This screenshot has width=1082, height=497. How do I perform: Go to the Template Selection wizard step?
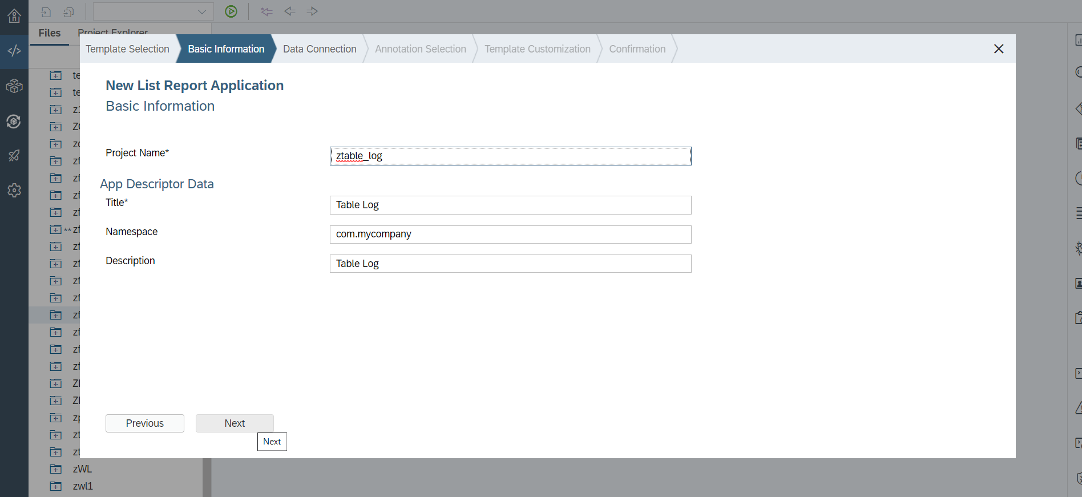127,49
